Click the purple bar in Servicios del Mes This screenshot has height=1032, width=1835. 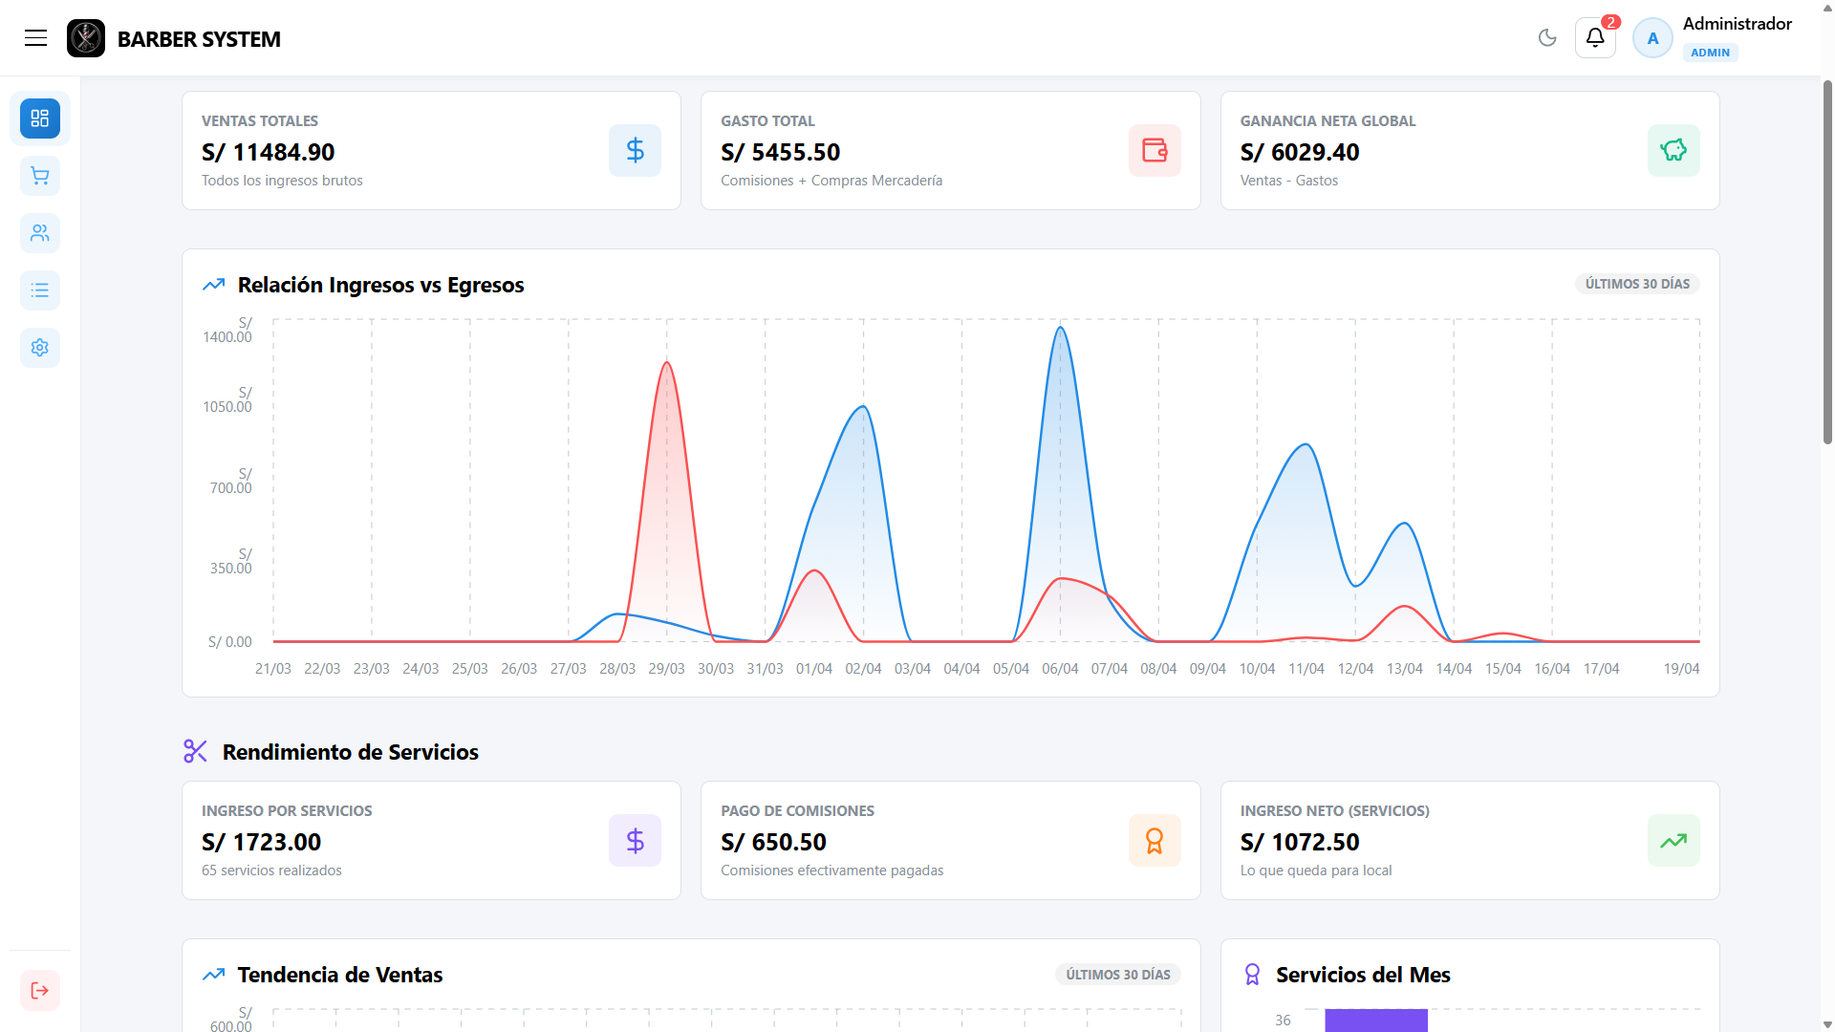tap(1376, 1020)
